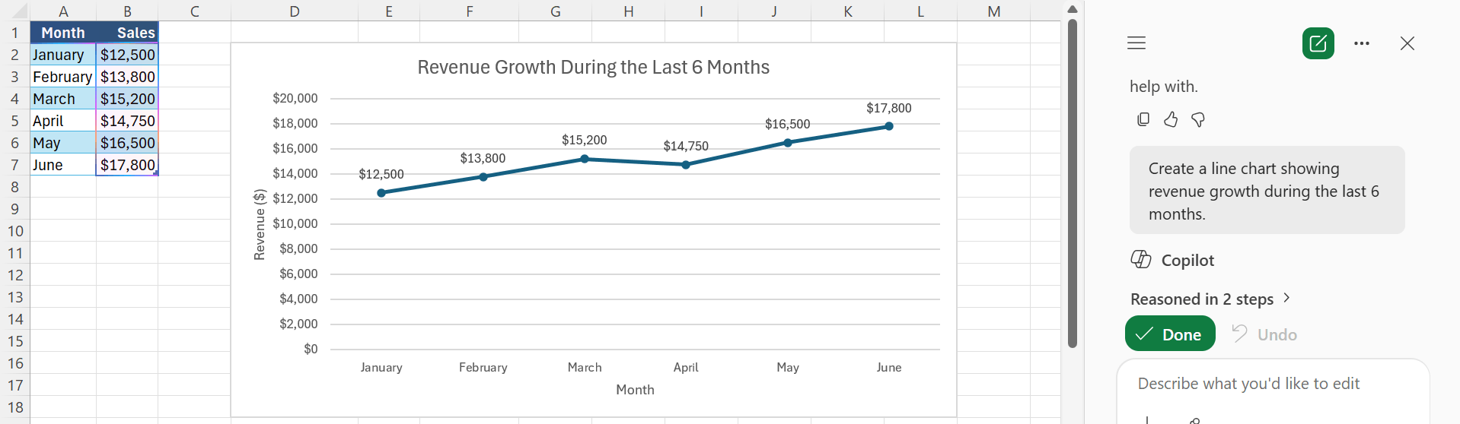Undo the Copilot chart change
The image size is (1460, 424).
pyautogui.click(x=1264, y=334)
